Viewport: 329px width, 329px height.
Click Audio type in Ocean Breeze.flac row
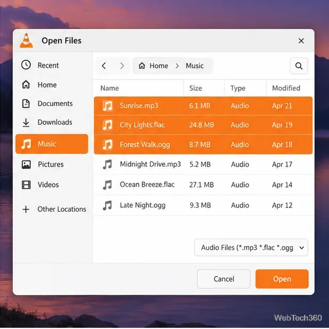[x=240, y=184]
